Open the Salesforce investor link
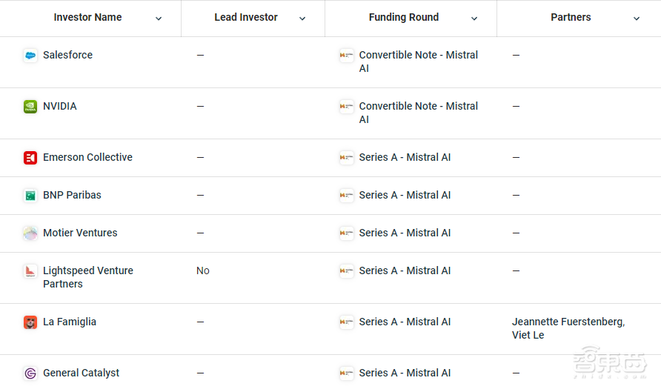This screenshot has height=392, width=661. coord(67,56)
